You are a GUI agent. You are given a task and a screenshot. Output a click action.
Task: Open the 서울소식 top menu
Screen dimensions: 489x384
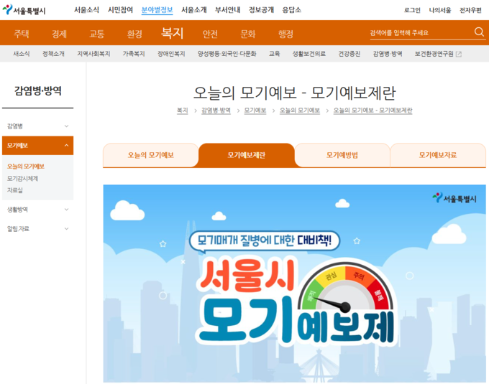(86, 10)
